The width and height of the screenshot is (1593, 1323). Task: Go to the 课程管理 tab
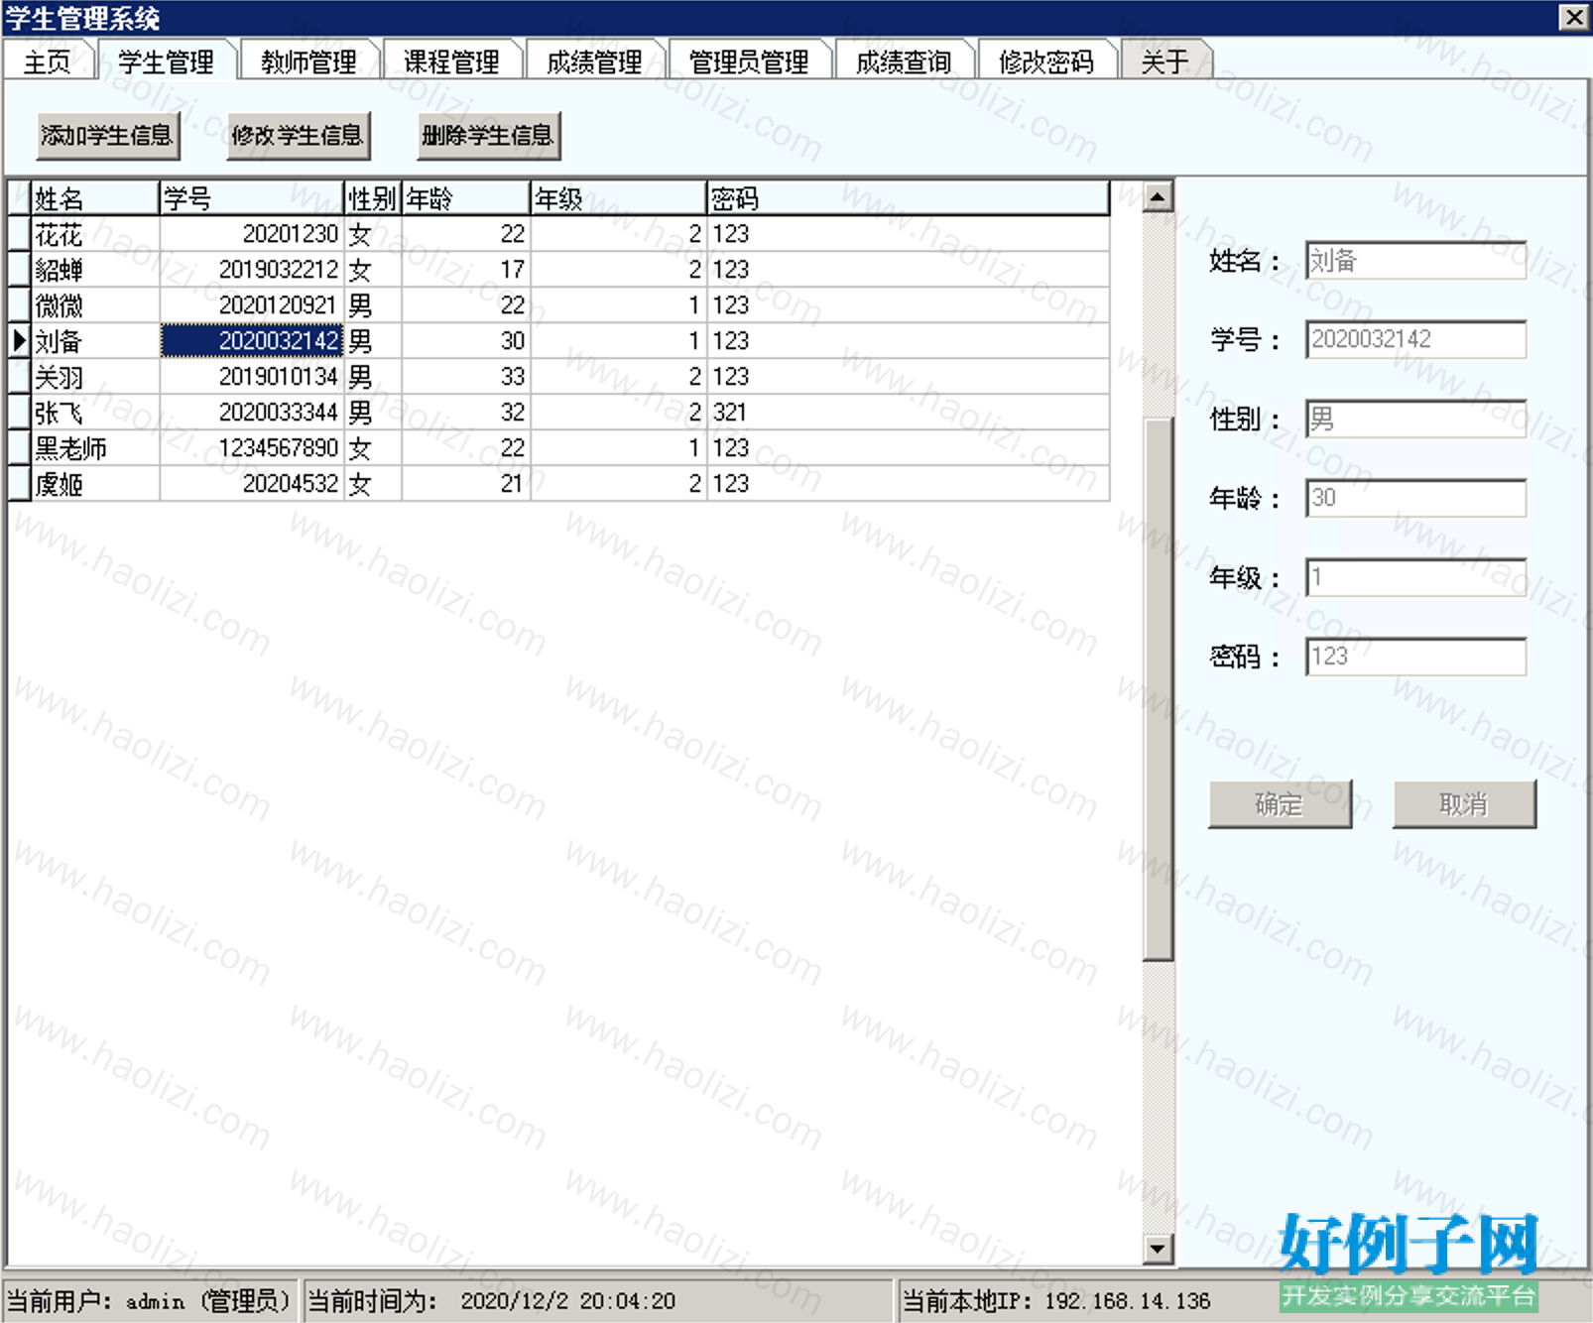click(x=451, y=61)
